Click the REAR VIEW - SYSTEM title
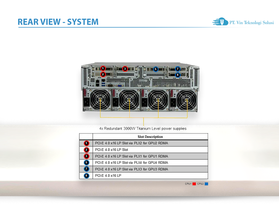The image size is (279, 209). [58, 22]
